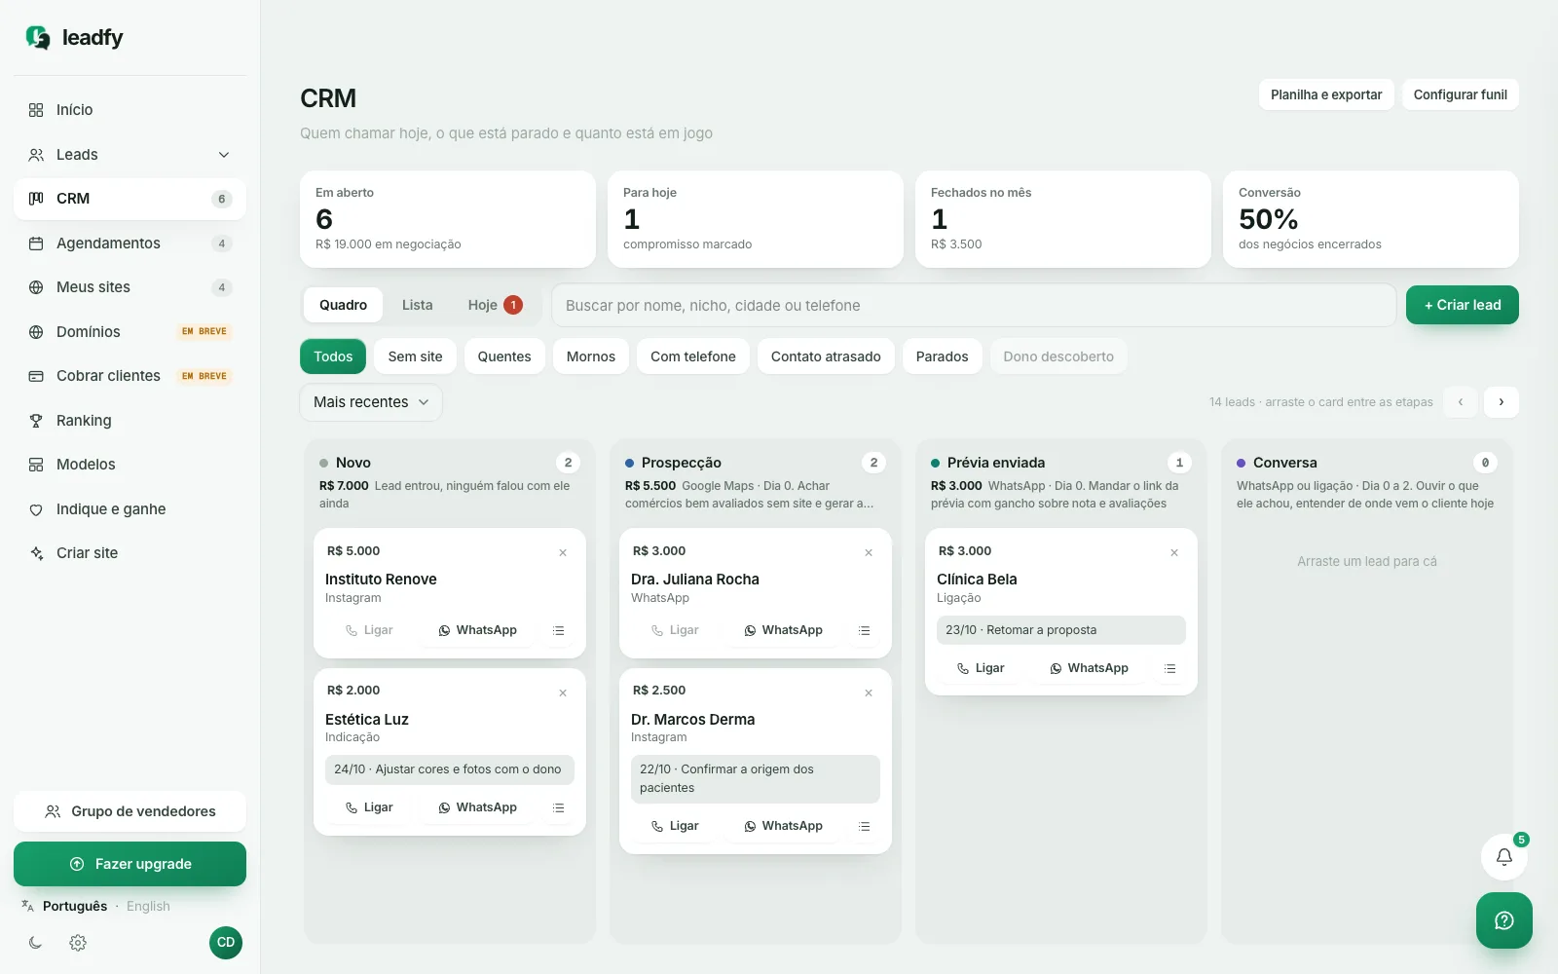Select the Com telefone filter chip

click(x=693, y=356)
